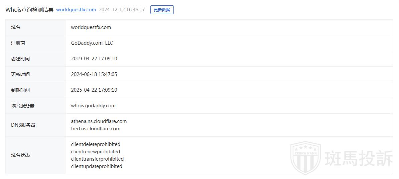This screenshot has height=179, width=399.
Task: Select the domain value worldquestfx.com in table
Action: coord(91,27)
